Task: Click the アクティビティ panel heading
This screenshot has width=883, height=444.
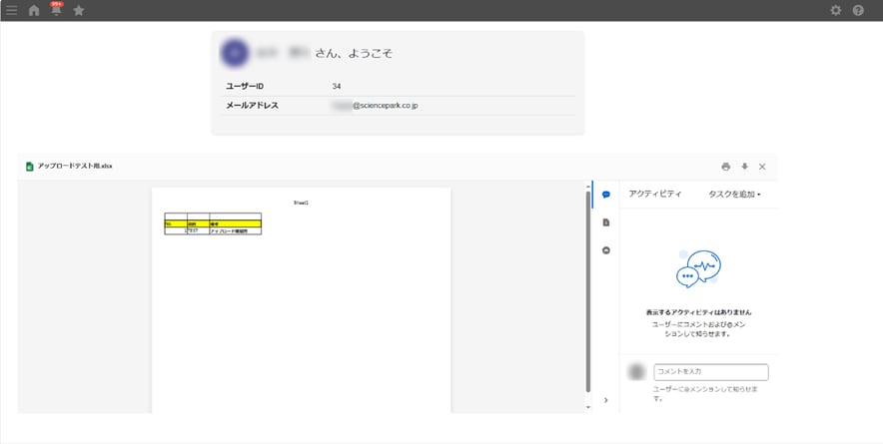Action: [x=655, y=194]
